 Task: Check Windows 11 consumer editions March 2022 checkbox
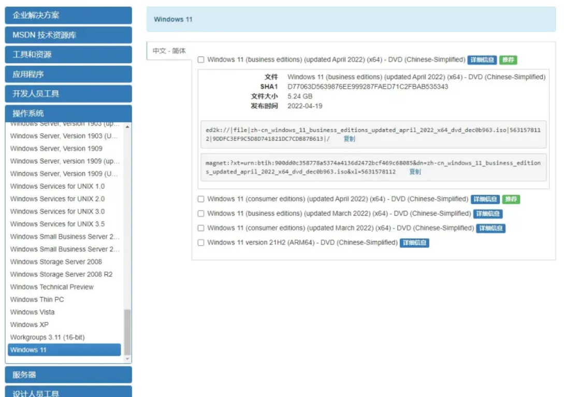(201, 228)
